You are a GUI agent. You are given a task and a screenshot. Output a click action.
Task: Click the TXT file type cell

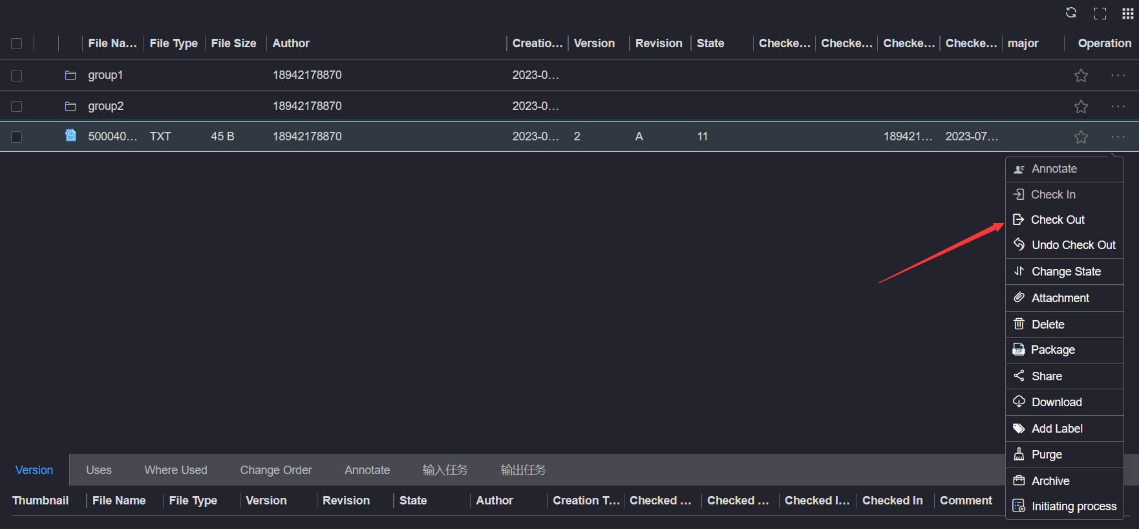(160, 136)
